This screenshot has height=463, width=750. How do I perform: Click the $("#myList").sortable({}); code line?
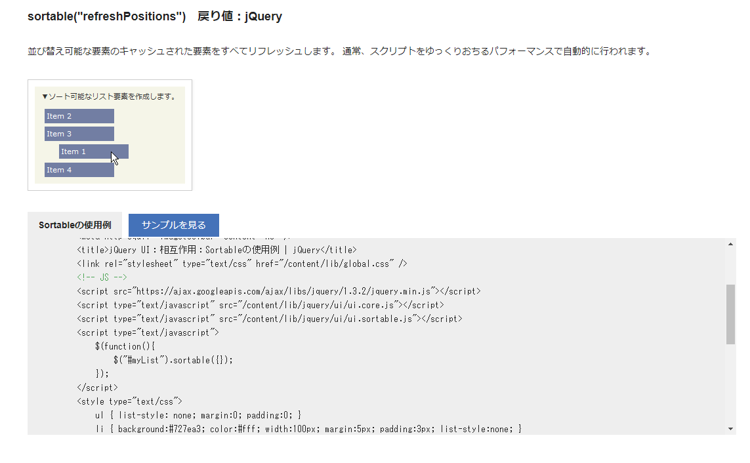[x=173, y=360]
